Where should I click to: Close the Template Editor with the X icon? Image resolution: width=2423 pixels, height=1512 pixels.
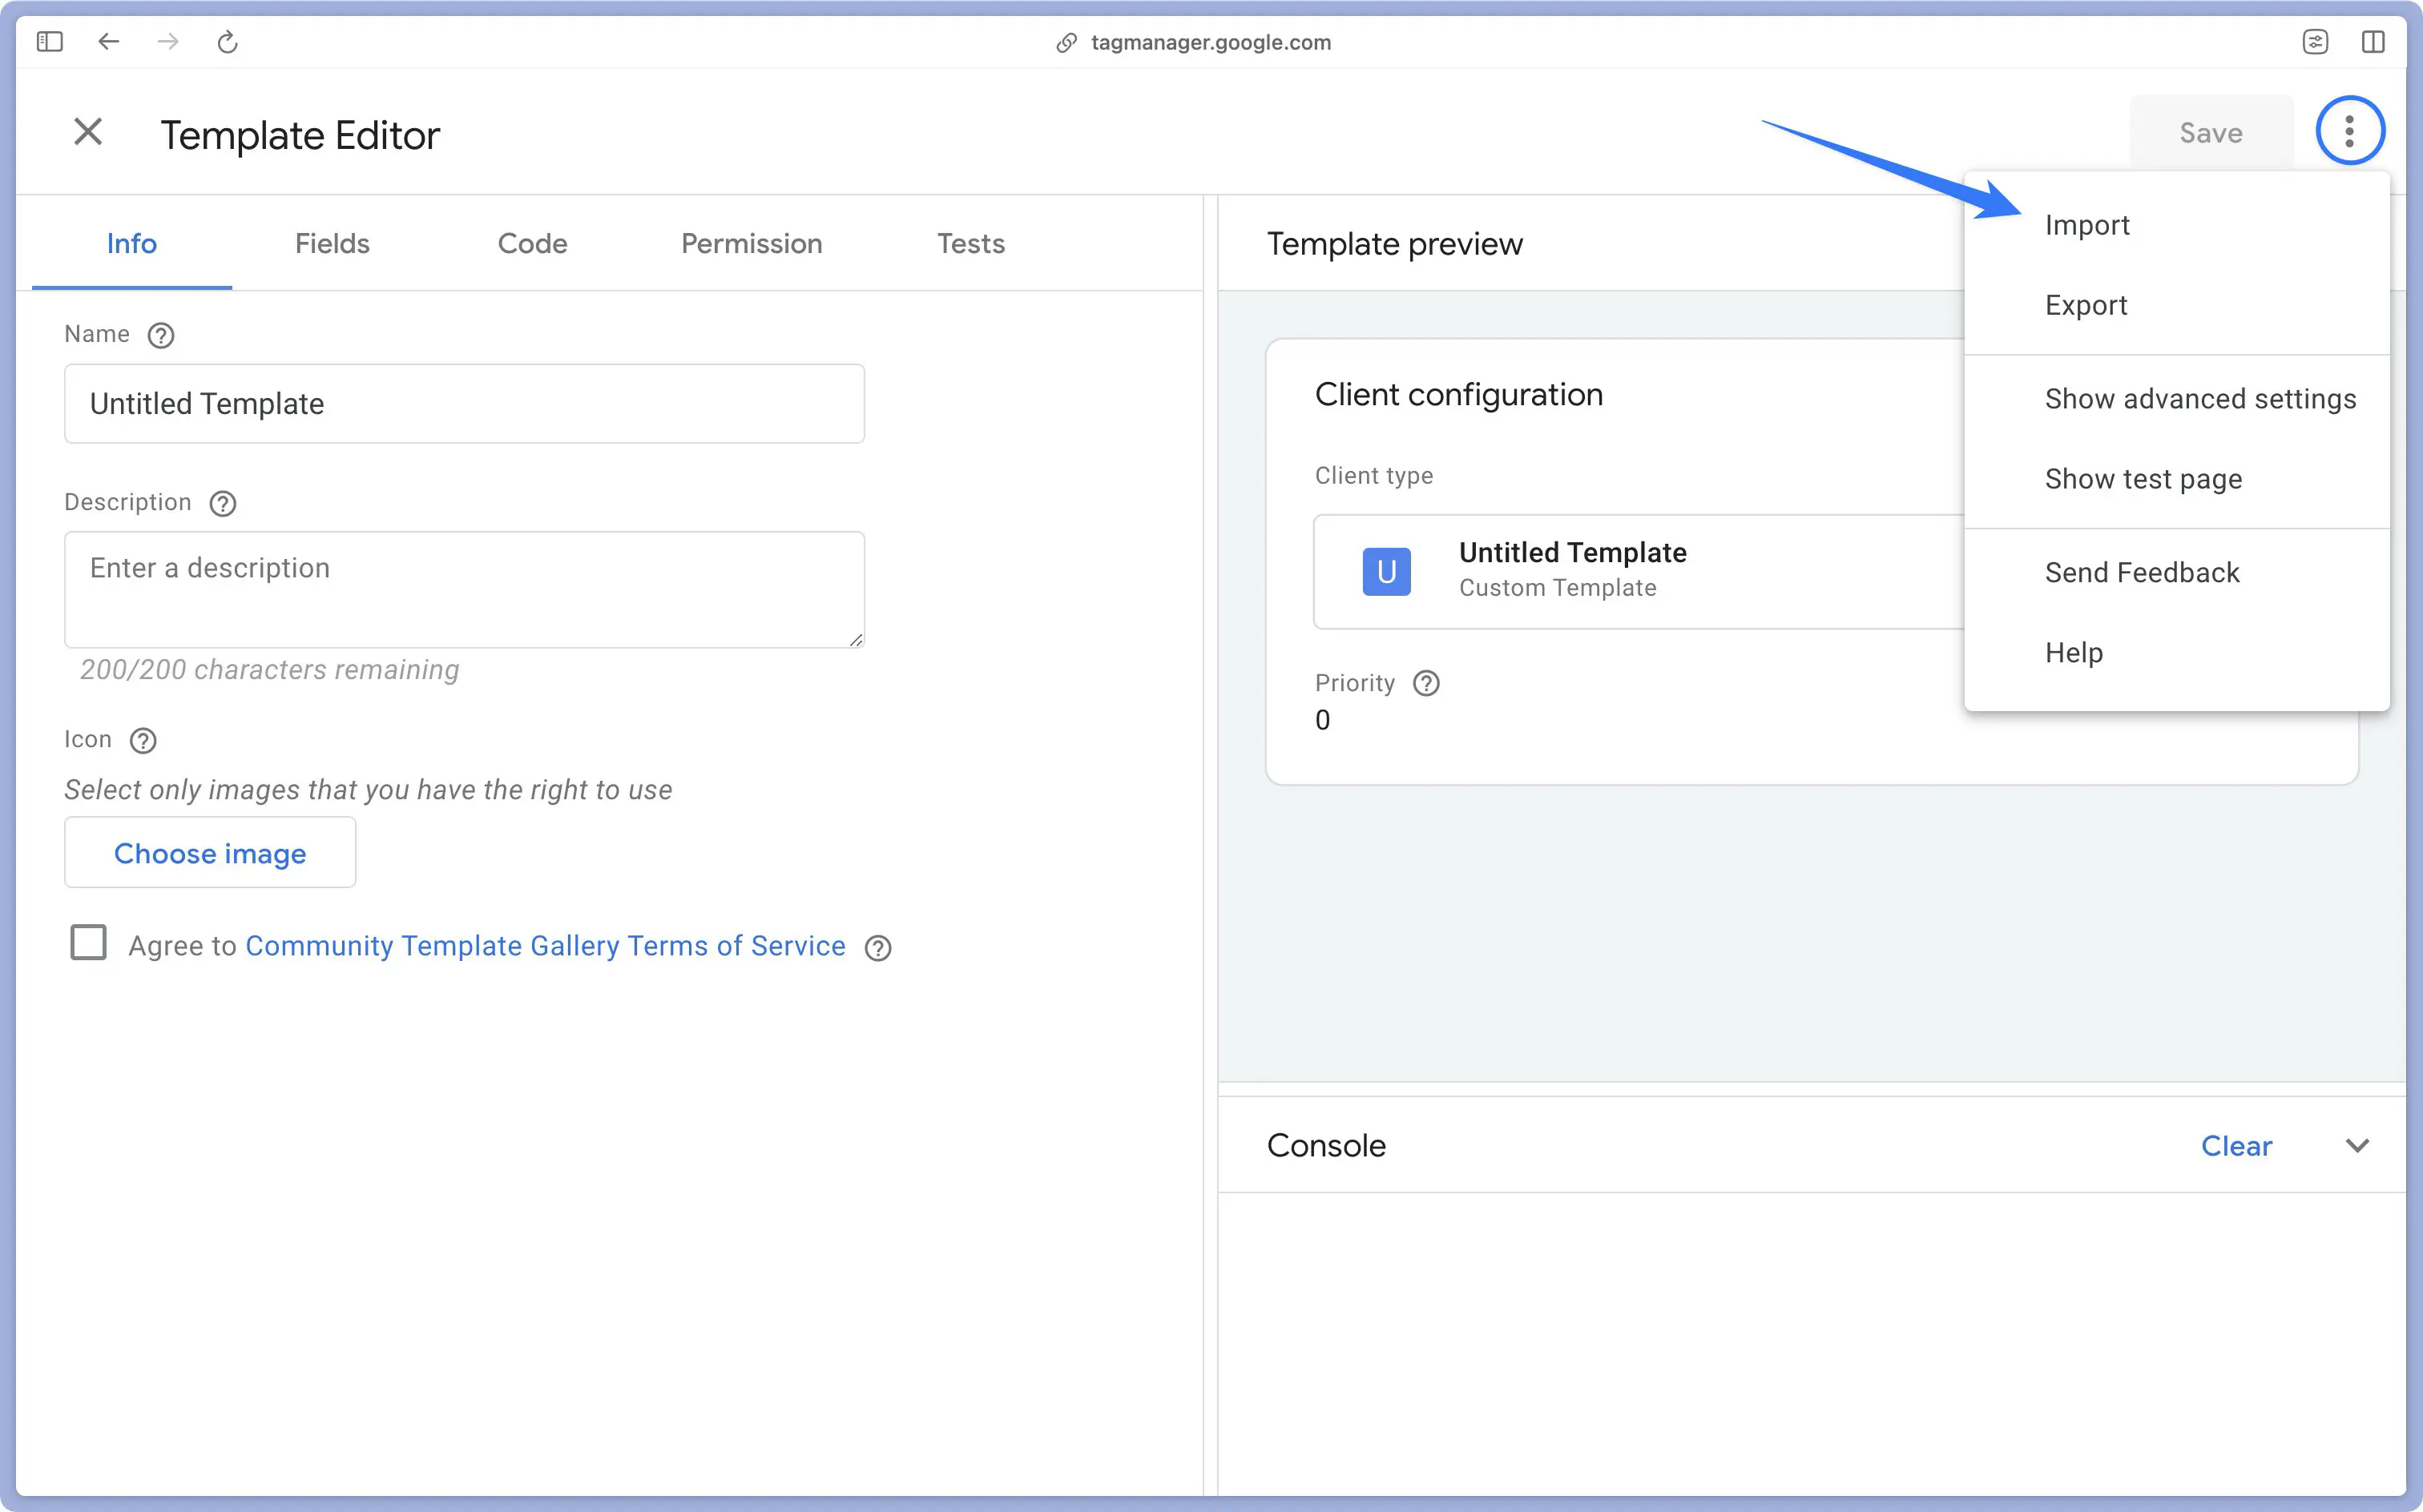pyautogui.click(x=88, y=132)
